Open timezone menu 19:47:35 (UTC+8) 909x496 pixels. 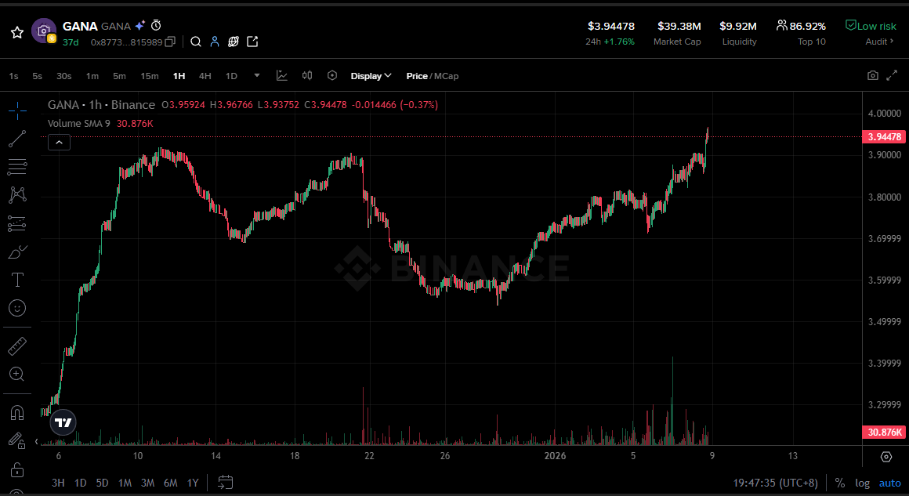pos(775,483)
